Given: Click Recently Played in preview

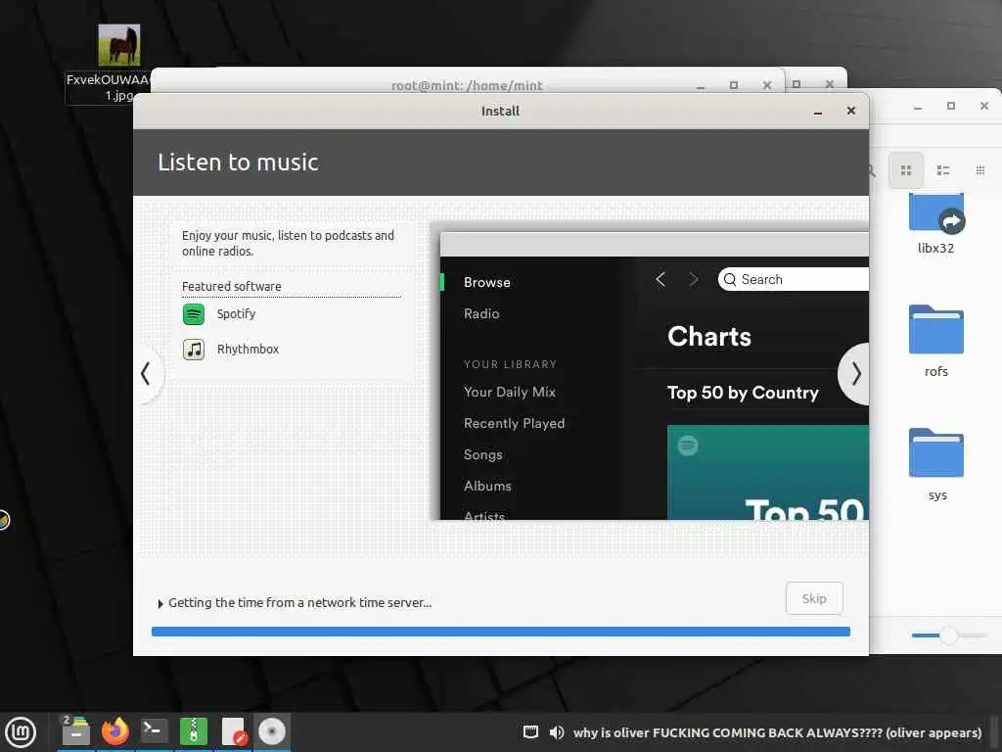Looking at the screenshot, I should click(x=514, y=423).
